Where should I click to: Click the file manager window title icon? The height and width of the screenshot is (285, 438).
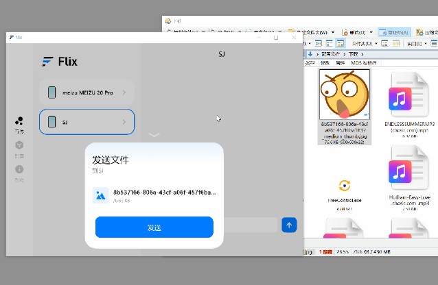pos(168,21)
